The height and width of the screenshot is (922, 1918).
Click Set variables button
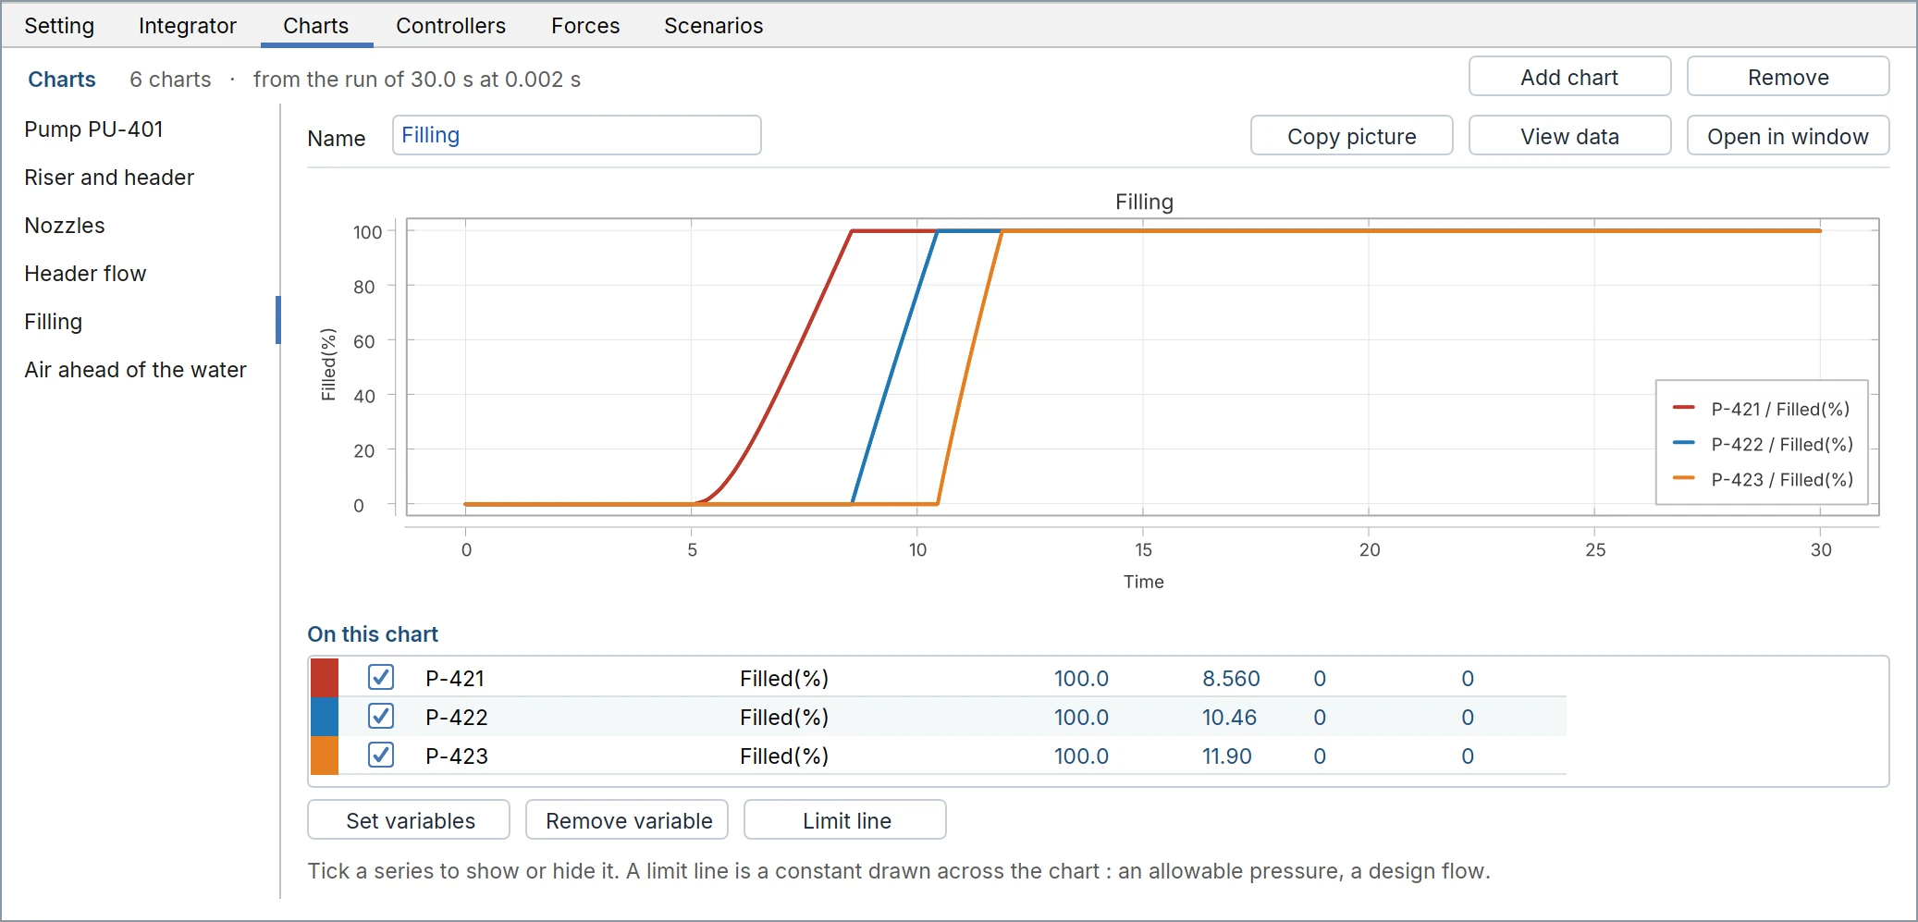coord(409,820)
